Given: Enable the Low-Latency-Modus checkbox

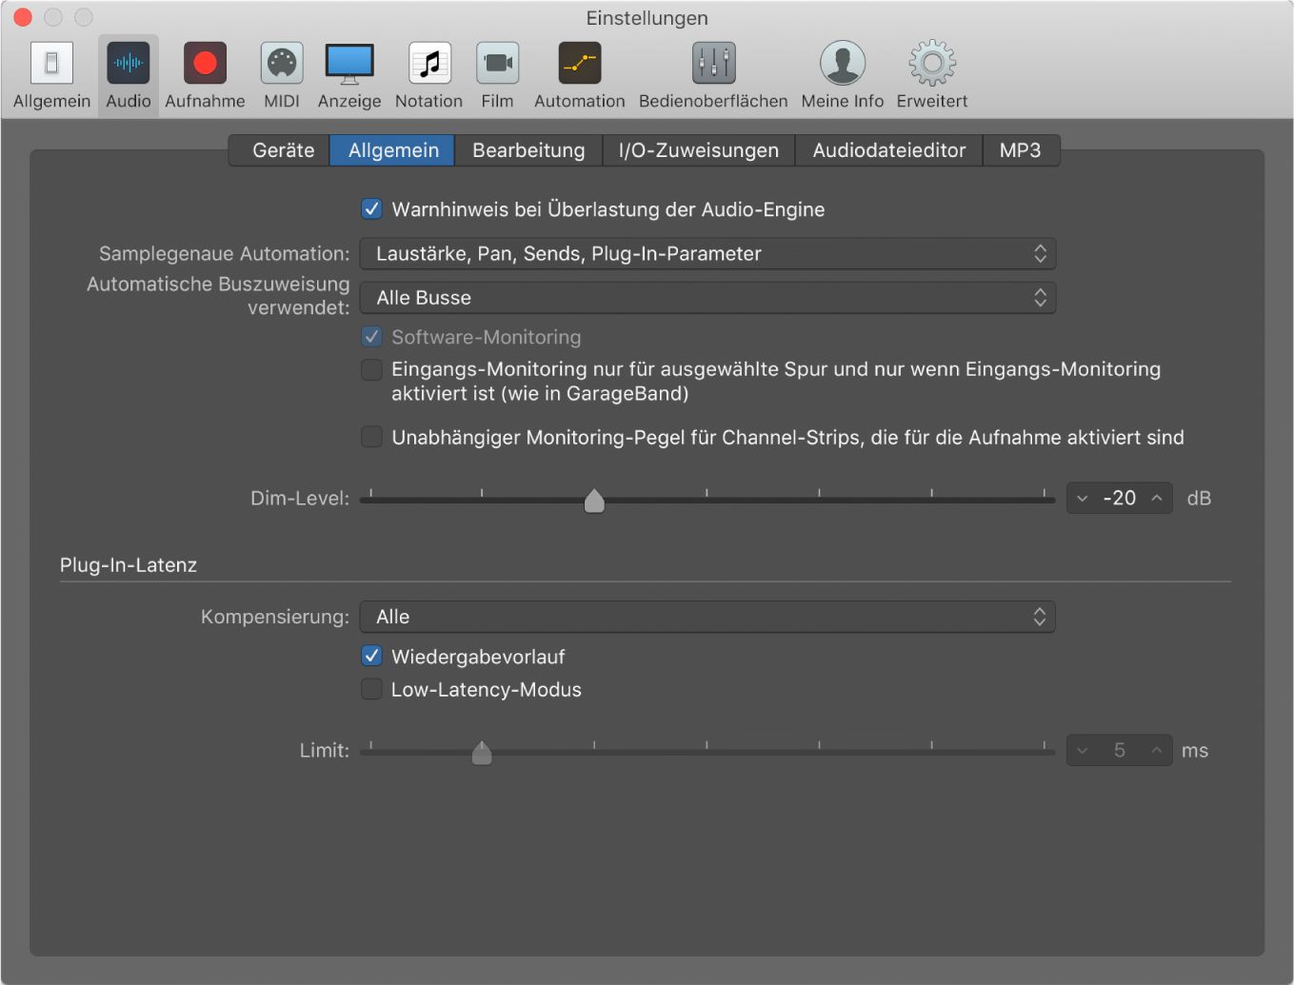Looking at the screenshot, I should [372, 690].
